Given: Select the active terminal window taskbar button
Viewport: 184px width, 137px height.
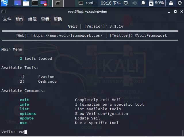Looking at the screenshot, I should (x=58, y=3).
